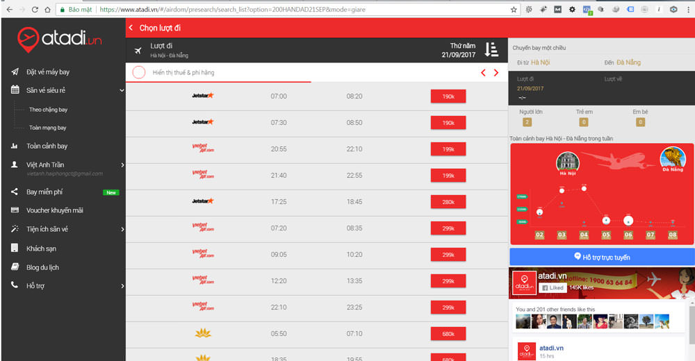Expand the Hỗ trợ menu
This screenshot has height=361, width=695.
point(122,286)
